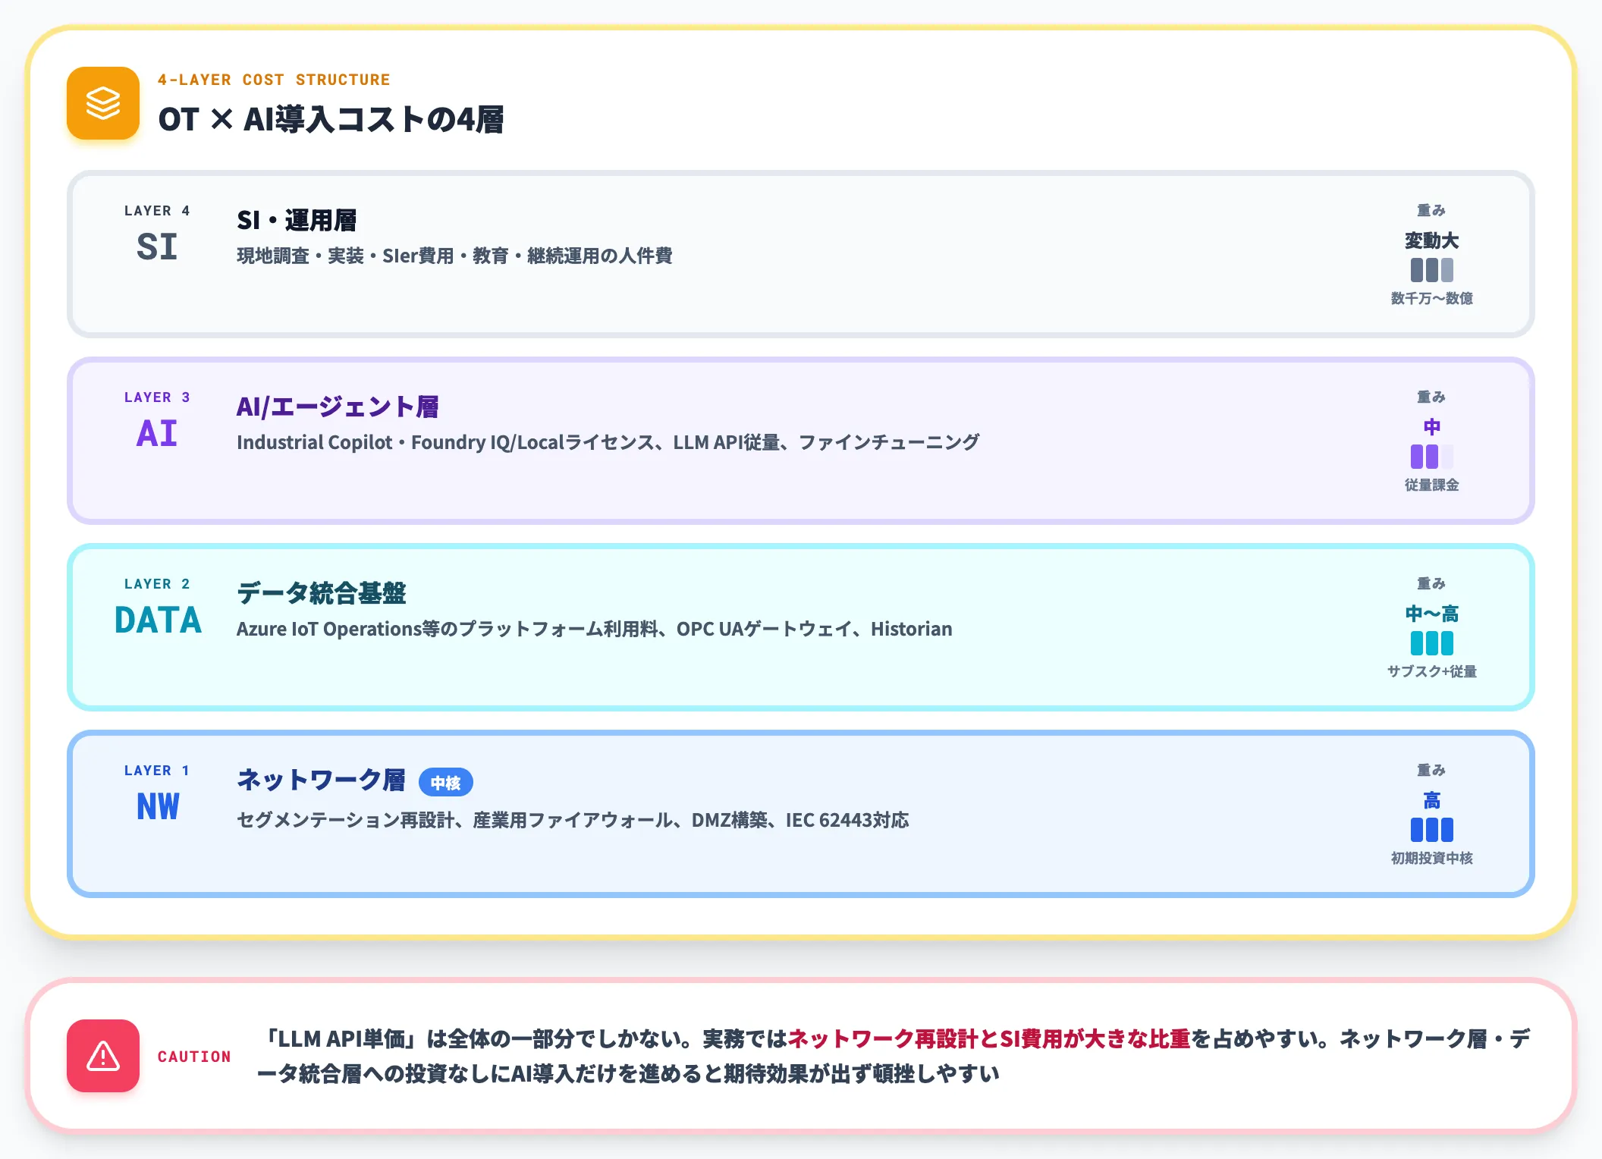Click the '重み' label in AI layer card
Screen dimensions: 1602x1159
[1431, 397]
